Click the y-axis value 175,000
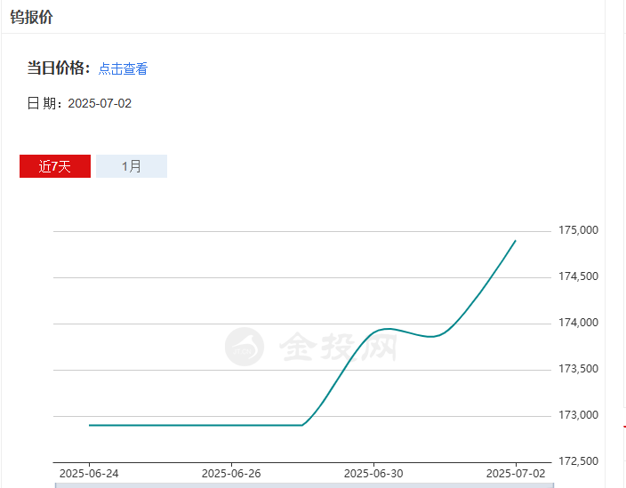The image size is (626, 488). pos(578,230)
